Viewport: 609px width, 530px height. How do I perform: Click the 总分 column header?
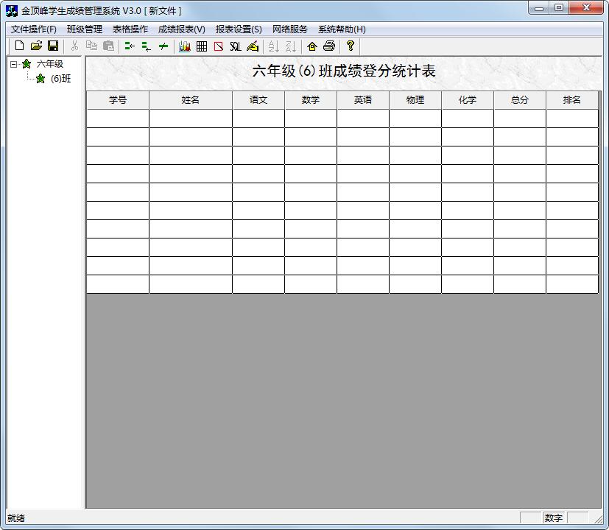pyautogui.click(x=520, y=100)
